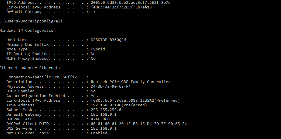Click the Autoconfiguration Enabled value Yes
The image size is (281, 139).
[94, 96]
